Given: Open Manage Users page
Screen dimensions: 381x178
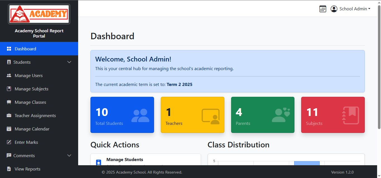Looking at the screenshot, I should click(39, 75).
